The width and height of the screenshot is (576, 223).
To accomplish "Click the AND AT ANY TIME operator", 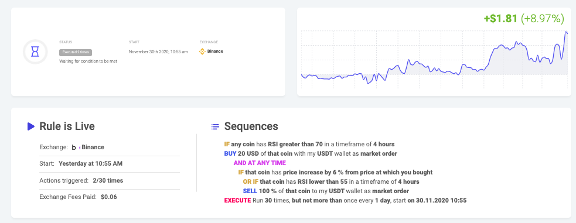I will point(260,163).
